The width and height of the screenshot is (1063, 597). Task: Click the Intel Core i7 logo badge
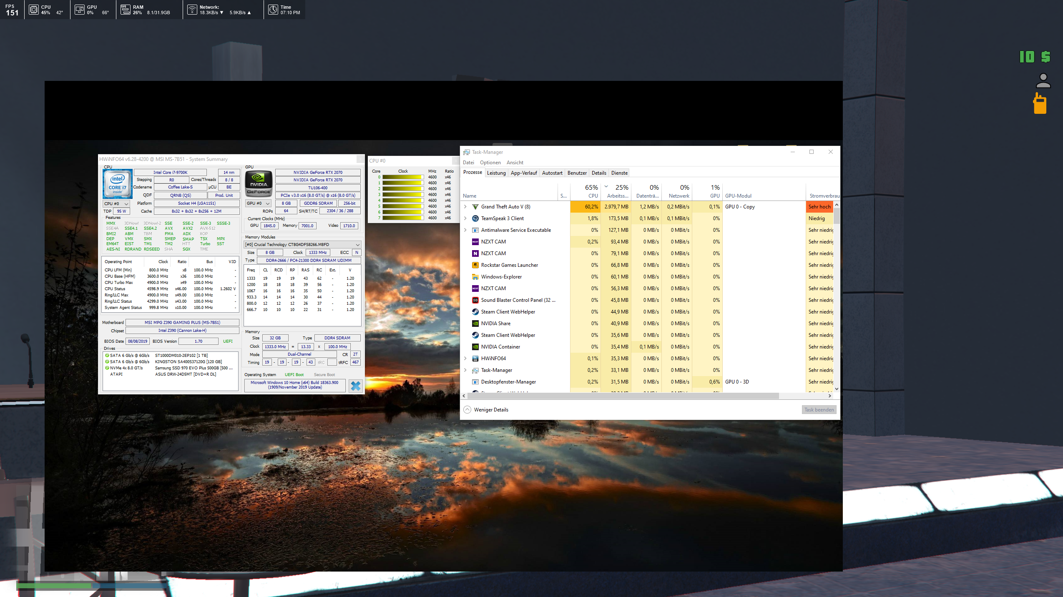tap(117, 183)
